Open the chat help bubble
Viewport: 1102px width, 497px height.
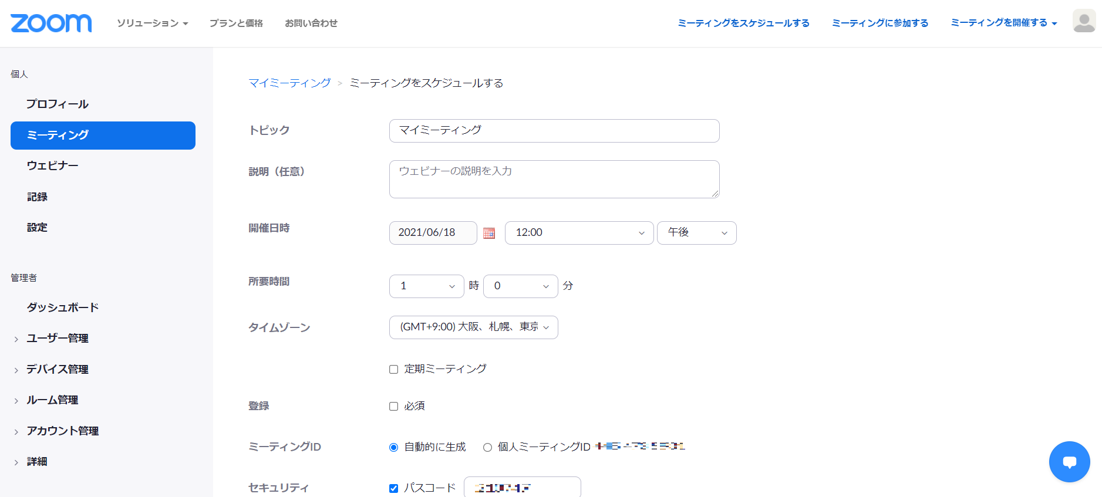[x=1069, y=462]
